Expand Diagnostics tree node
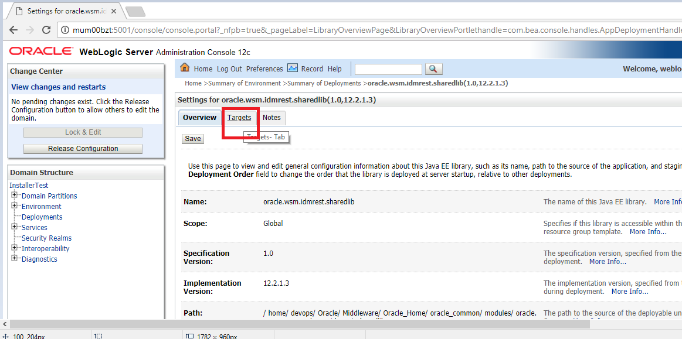The height and width of the screenshot is (339, 682). pos(14,258)
